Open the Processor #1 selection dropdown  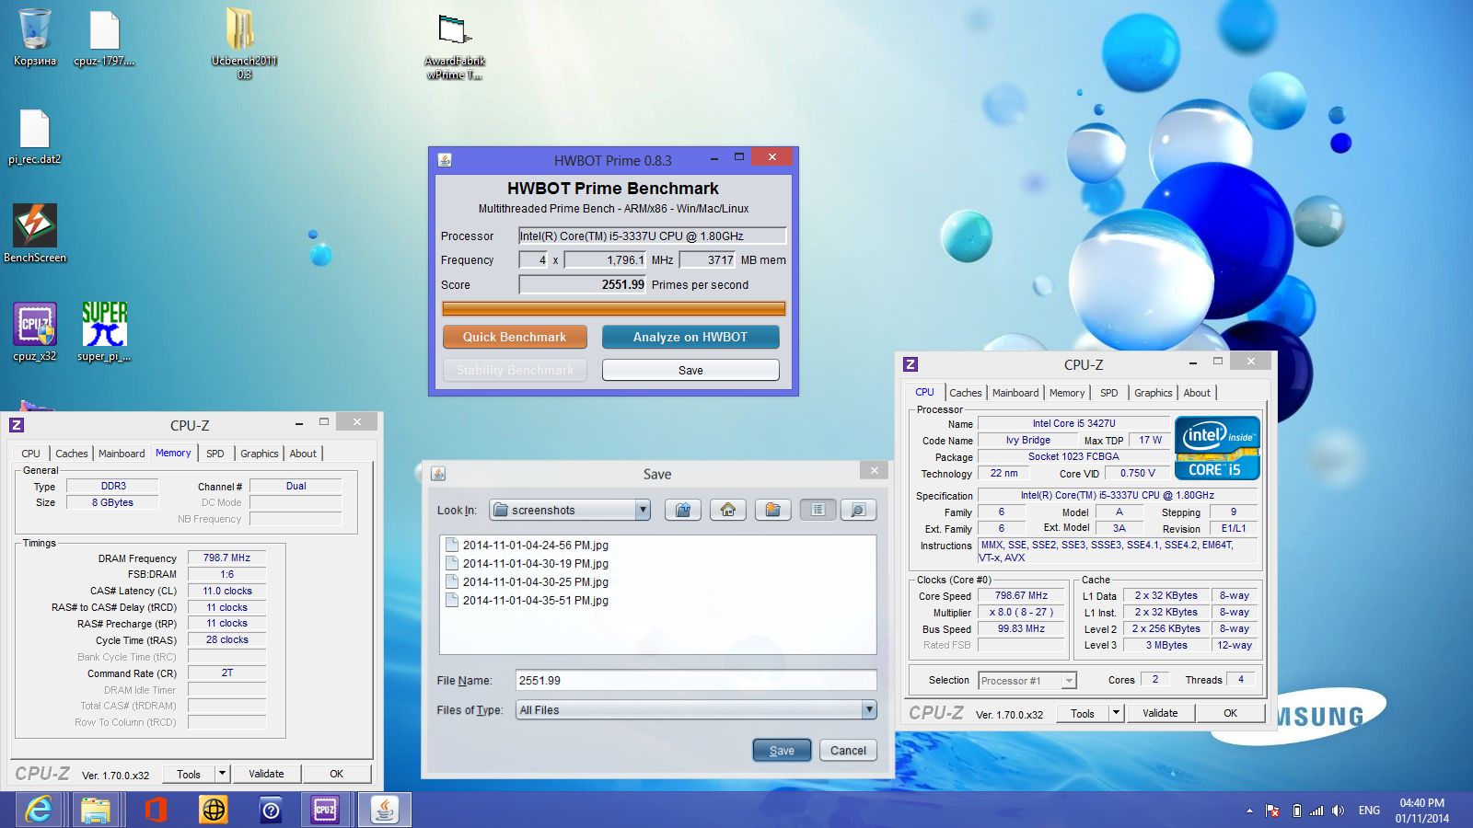click(x=1069, y=681)
